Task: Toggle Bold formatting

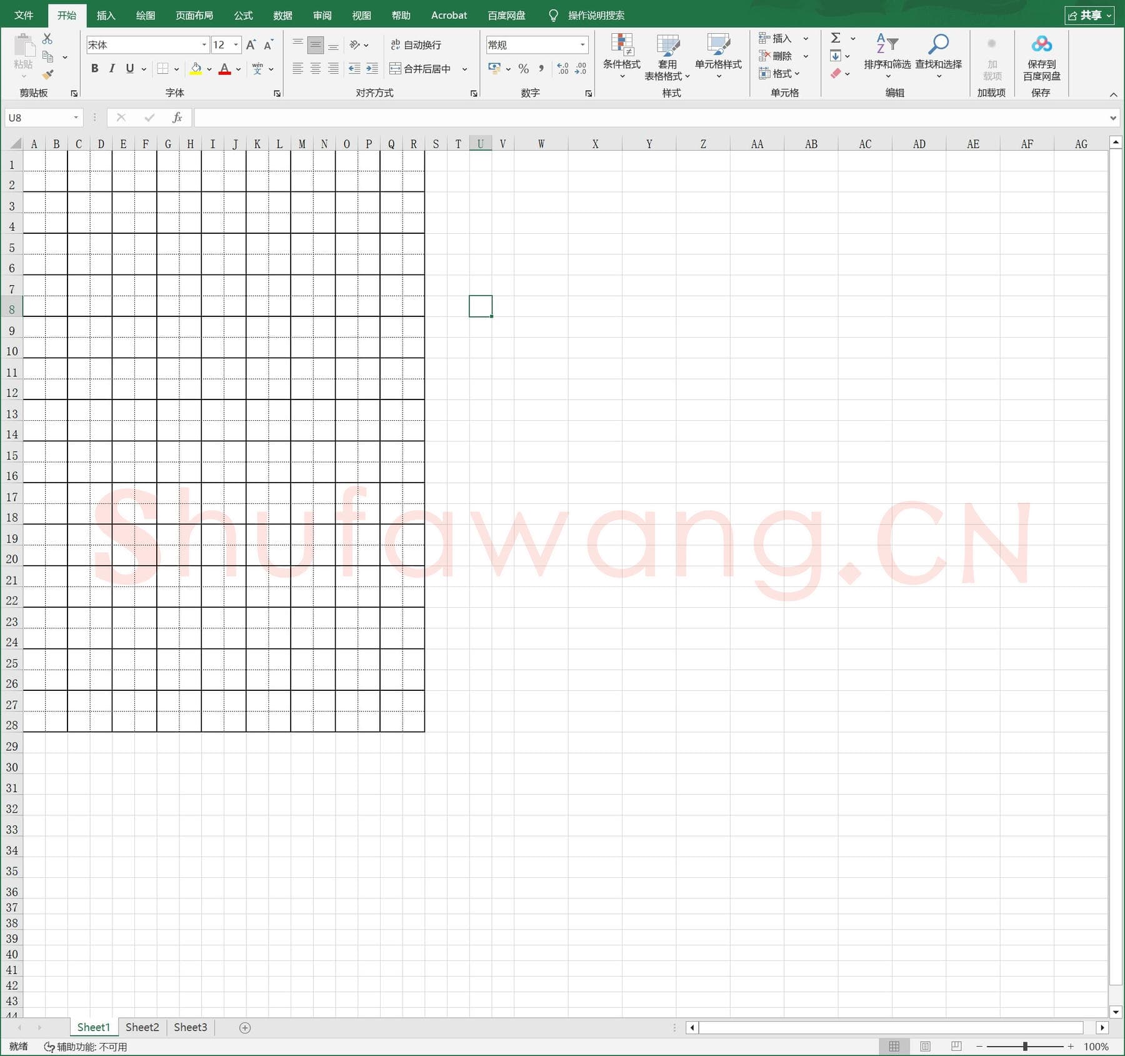Action: click(94, 69)
